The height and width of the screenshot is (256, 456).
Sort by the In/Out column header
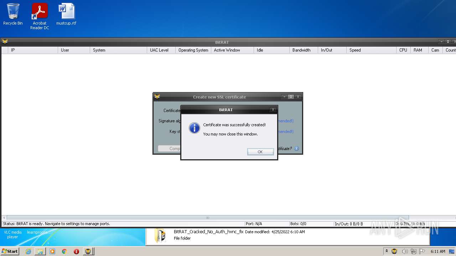(x=332, y=50)
